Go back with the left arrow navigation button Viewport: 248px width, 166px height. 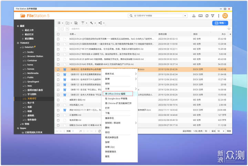pyautogui.click(x=59, y=29)
